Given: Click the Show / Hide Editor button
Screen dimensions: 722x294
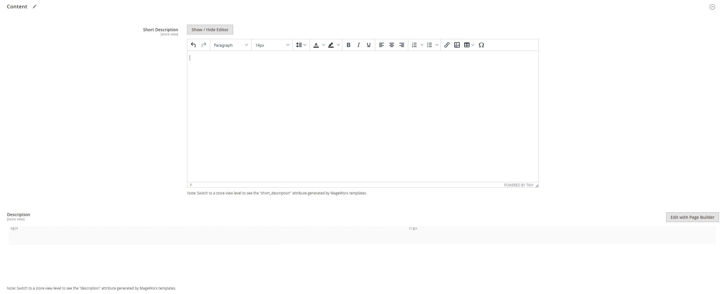Looking at the screenshot, I should (x=210, y=29).
